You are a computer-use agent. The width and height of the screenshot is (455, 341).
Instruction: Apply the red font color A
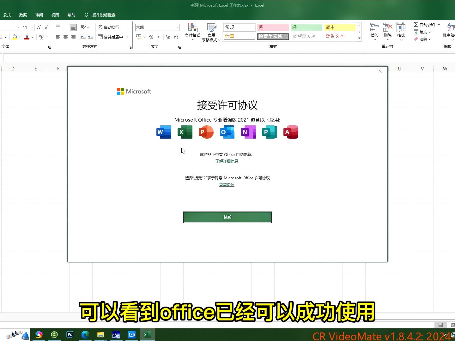point(27,37)
